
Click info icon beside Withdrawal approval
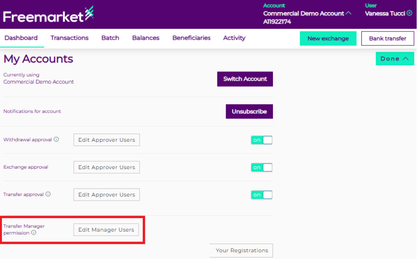tap(57, 139)
